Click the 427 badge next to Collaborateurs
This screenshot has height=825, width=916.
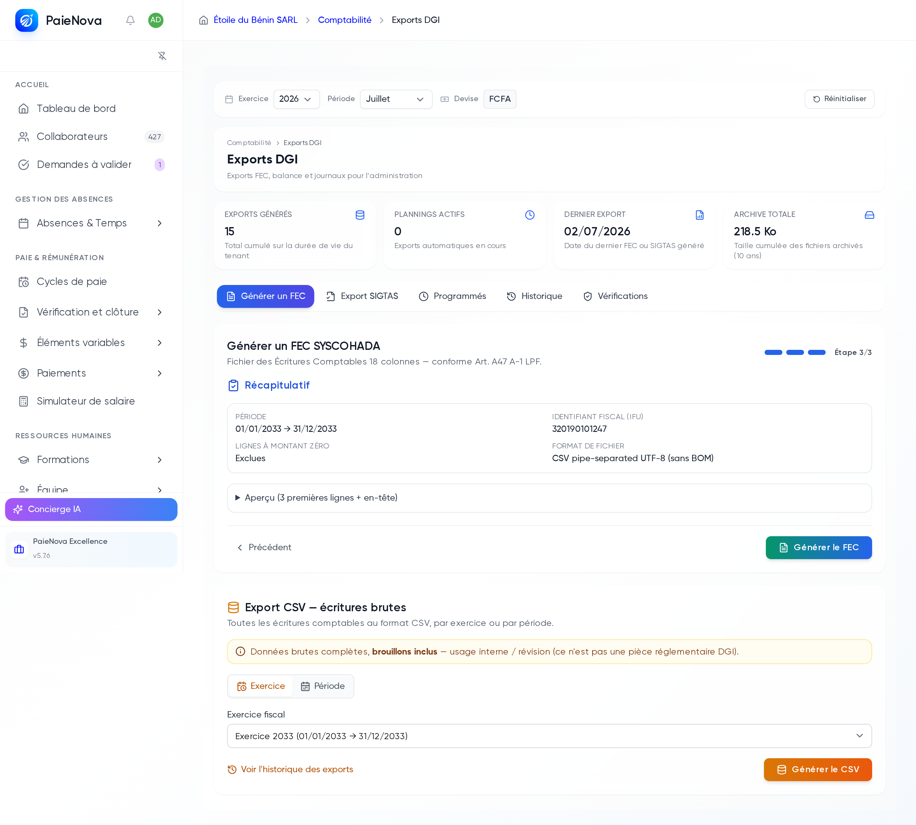tap(155, 137)
